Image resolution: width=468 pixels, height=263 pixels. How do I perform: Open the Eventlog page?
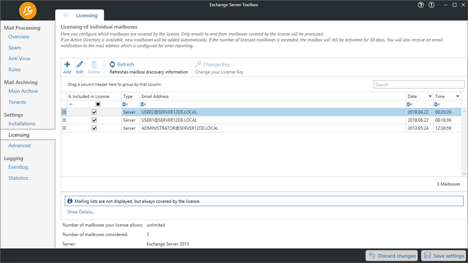click(18, 167)
